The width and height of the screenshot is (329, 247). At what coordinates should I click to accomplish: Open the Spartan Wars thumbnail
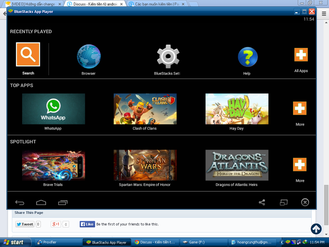pyautogui.click(x=145, y=165)
